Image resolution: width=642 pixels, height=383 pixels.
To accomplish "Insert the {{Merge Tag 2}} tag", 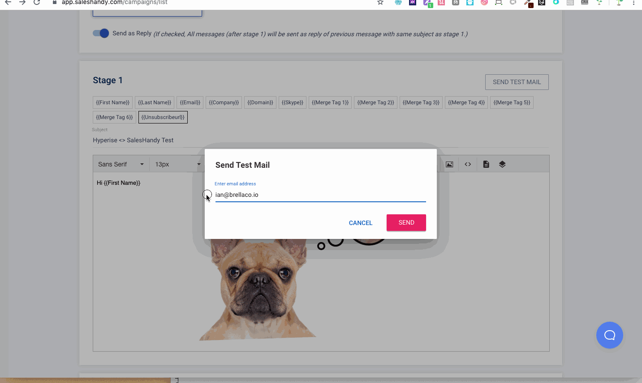I will tap(375, 102).
